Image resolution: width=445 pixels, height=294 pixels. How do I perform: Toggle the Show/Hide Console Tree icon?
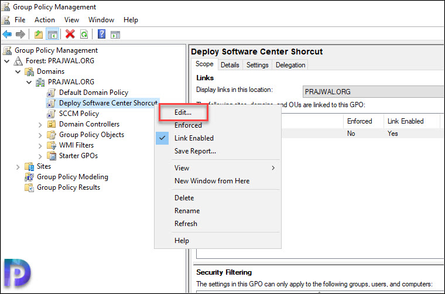click(53, 35)
